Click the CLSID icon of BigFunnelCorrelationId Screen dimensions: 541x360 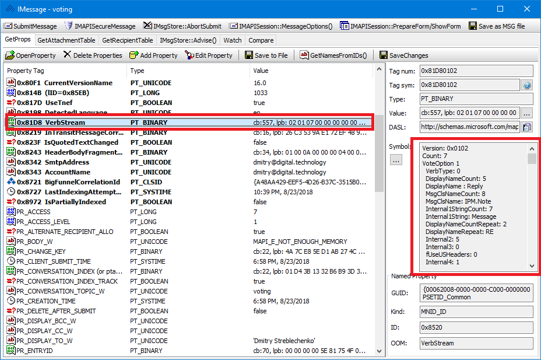tap(11, 182)
